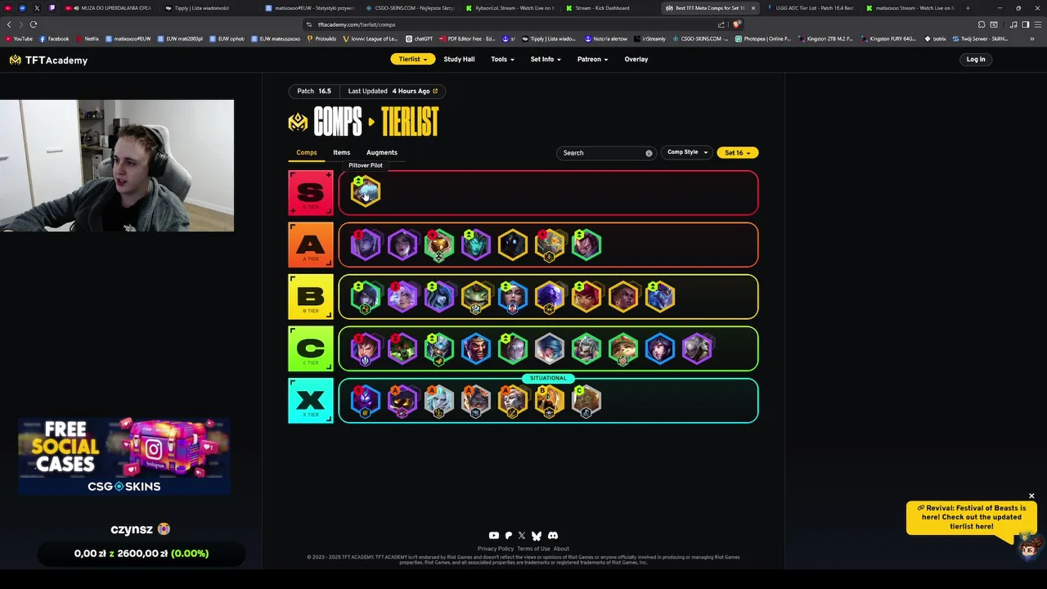Open the Netflix bookmark
This screenshot has height=589, width=1047.
88,38
